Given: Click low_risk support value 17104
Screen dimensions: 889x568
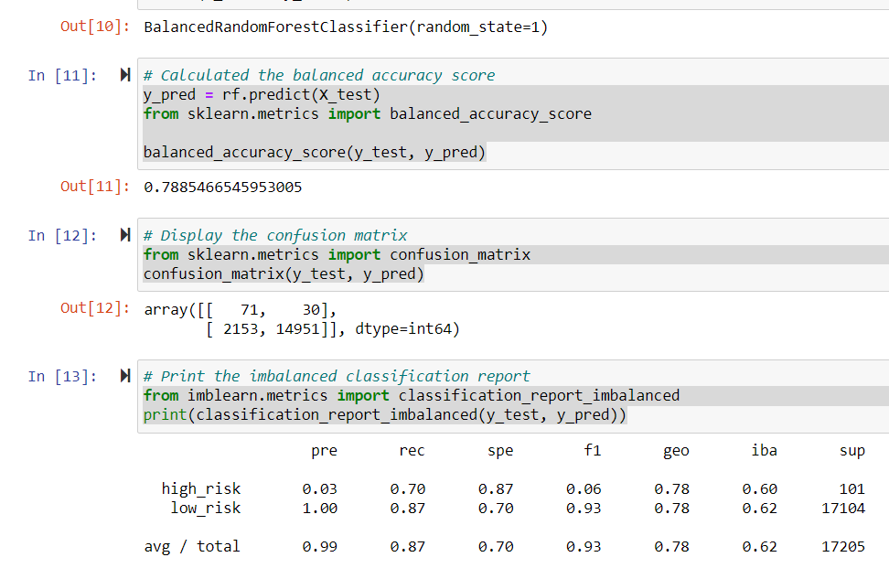Looking at the screenshot, I should (843, 508).
